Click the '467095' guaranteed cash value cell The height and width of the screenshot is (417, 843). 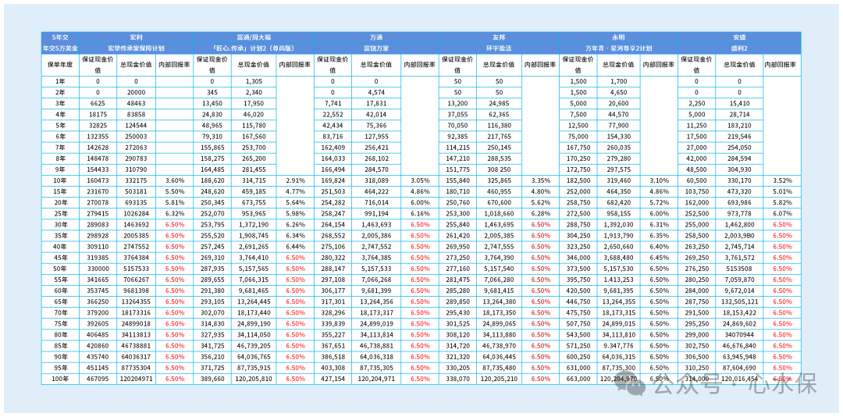coord(96,380)
